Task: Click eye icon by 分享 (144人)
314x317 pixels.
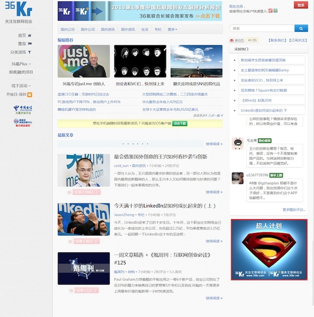Action: pyautogui.click(x=70, y=192)
